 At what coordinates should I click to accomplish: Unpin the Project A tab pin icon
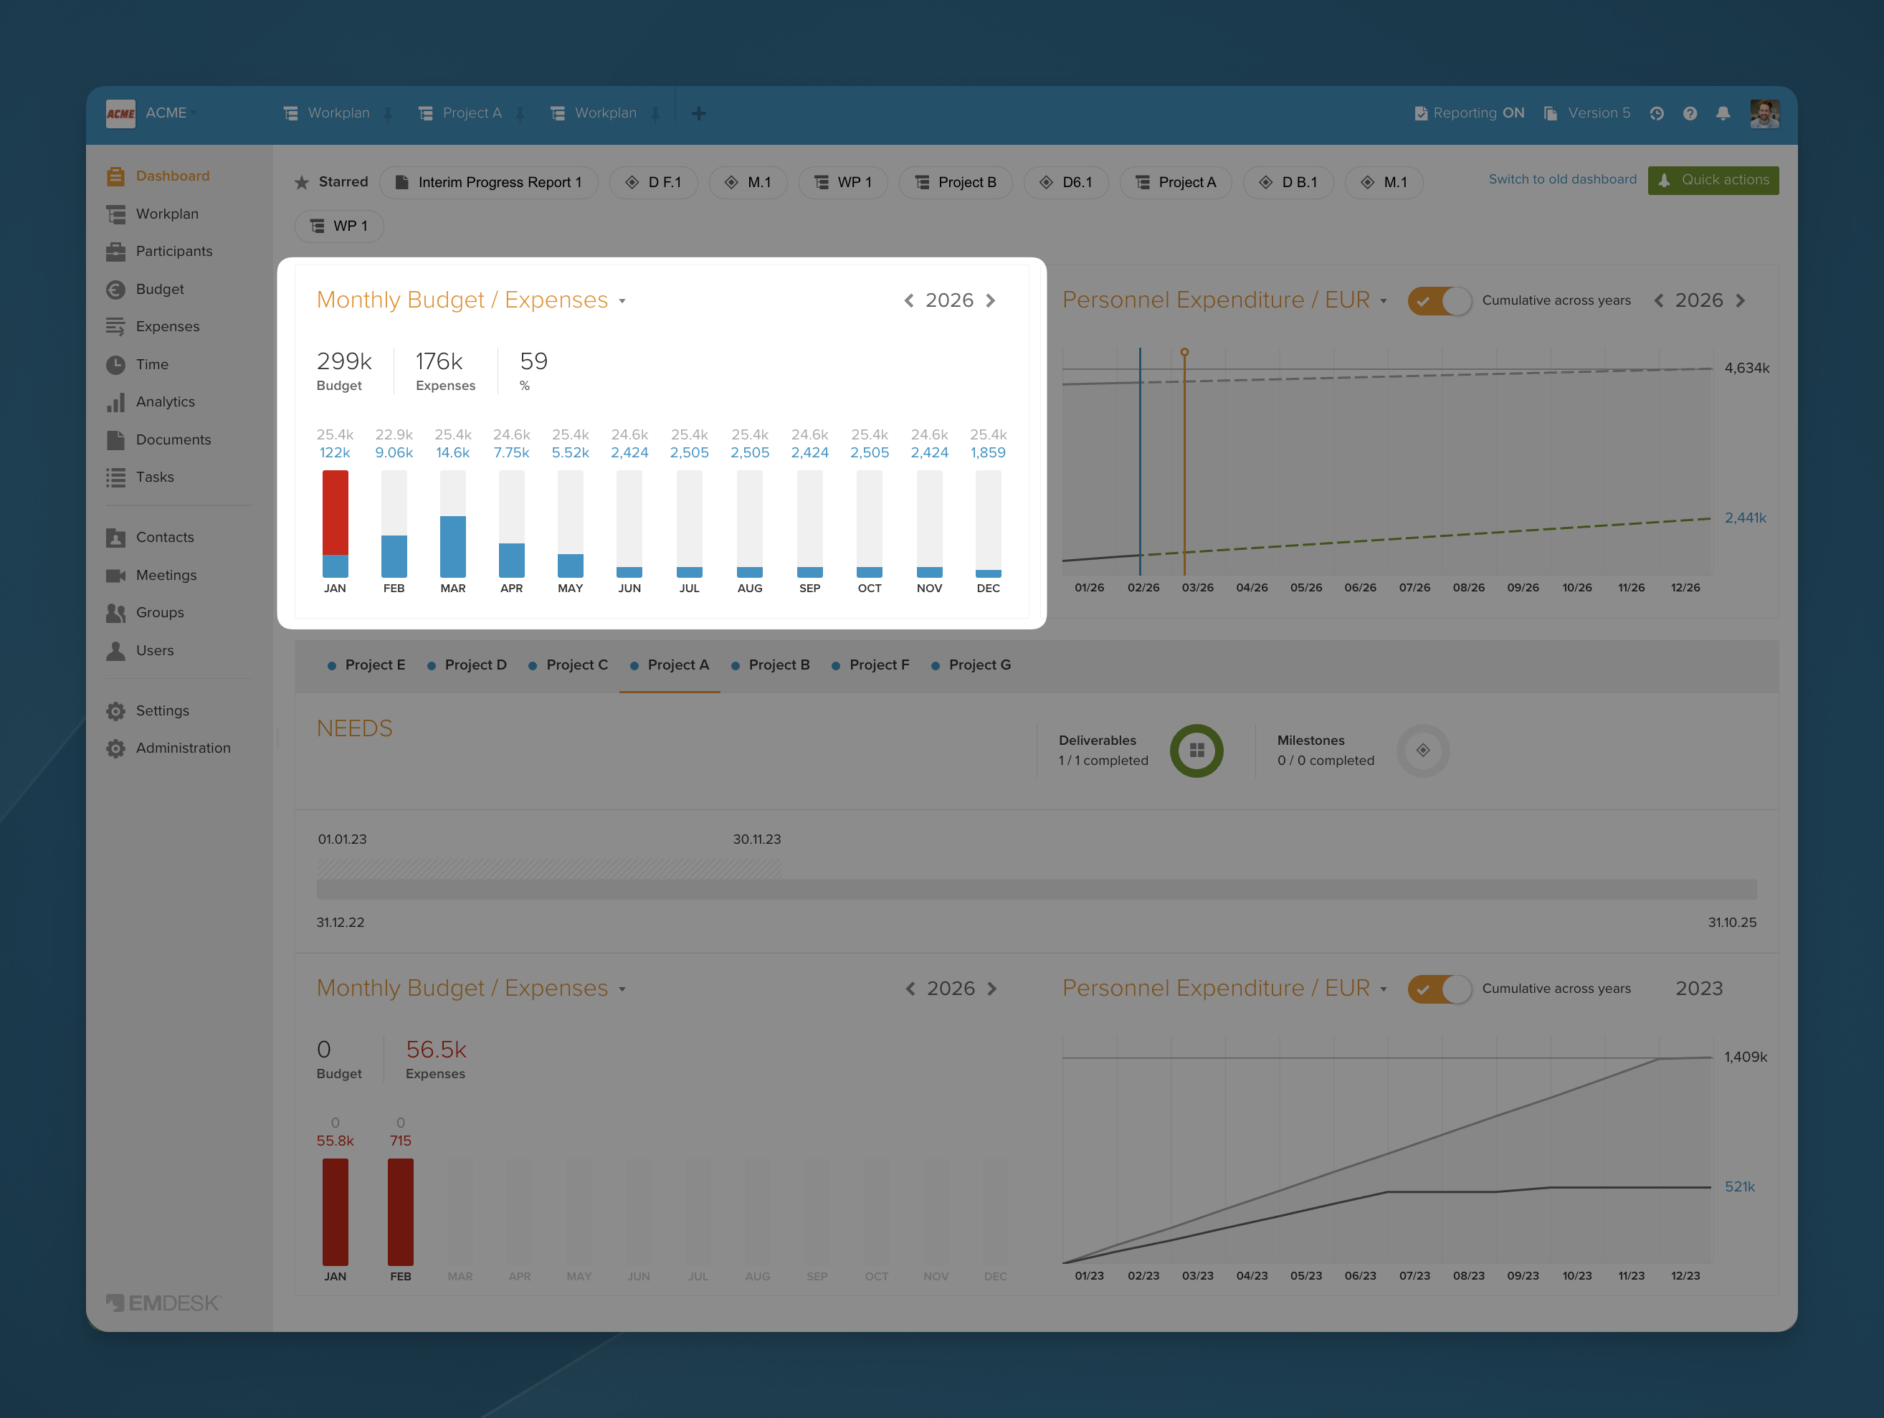[520, 114]
